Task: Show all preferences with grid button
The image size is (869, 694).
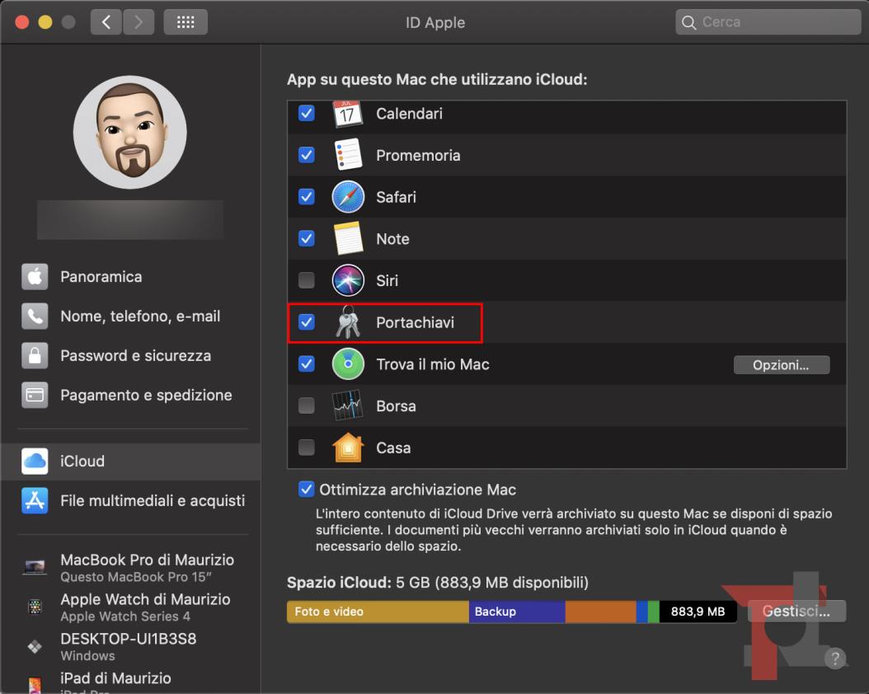Action: click(186, 22)
